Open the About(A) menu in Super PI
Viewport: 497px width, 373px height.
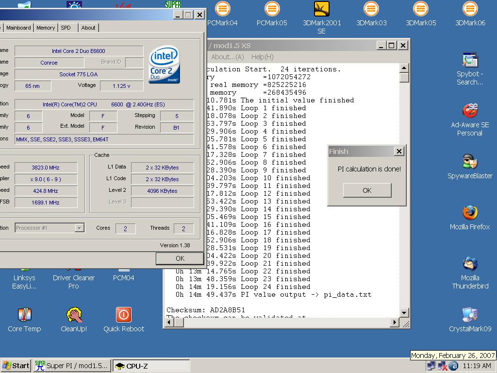click(x=227, y=57)
